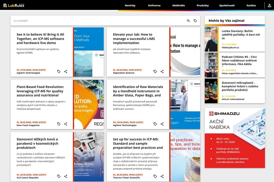
Task: Share the Thermo Fisher ICP-MS article
Action: 162,176
